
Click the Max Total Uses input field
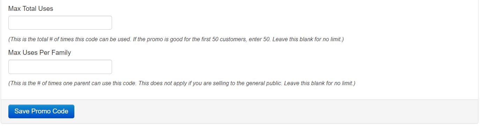tap(60, 23)
